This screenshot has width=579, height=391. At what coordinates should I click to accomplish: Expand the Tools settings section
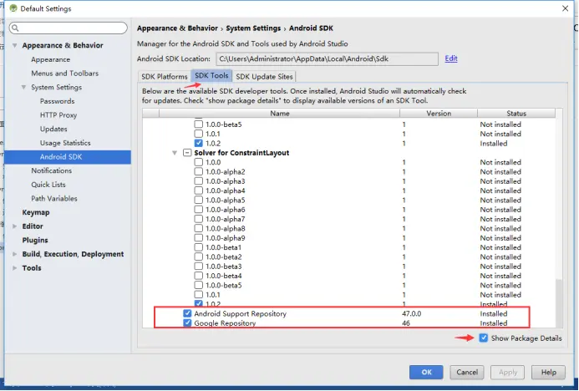[x=15, y=267]
